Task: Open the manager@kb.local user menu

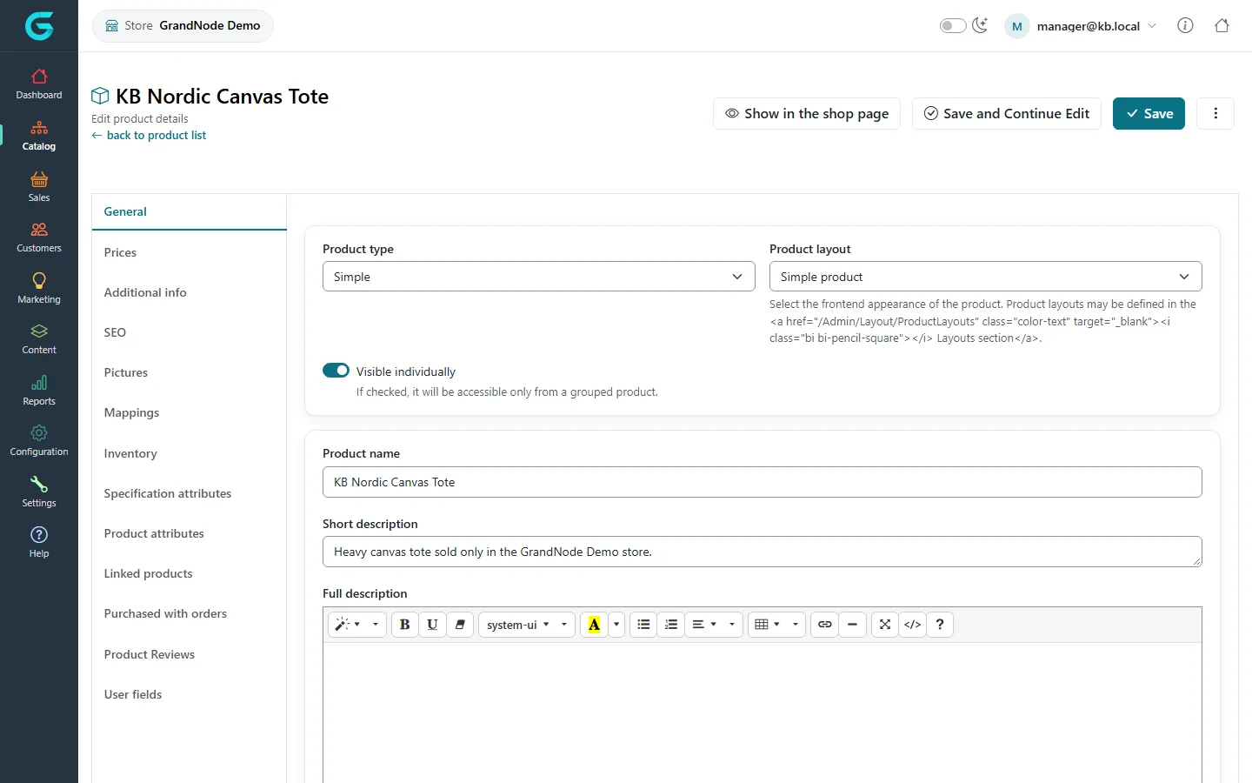Action: [x=1082, y=26]
